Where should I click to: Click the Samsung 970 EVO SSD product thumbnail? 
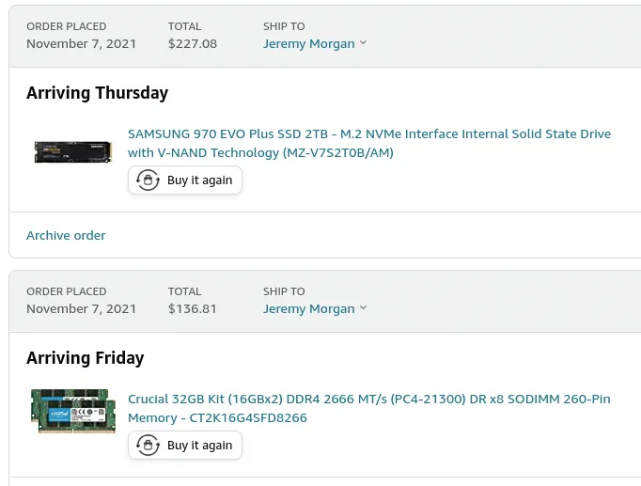73,151
